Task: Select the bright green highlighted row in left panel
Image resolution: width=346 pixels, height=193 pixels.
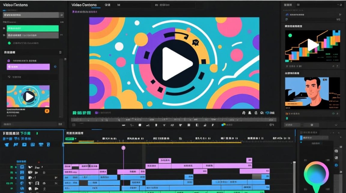Action: tap(33, 28)
